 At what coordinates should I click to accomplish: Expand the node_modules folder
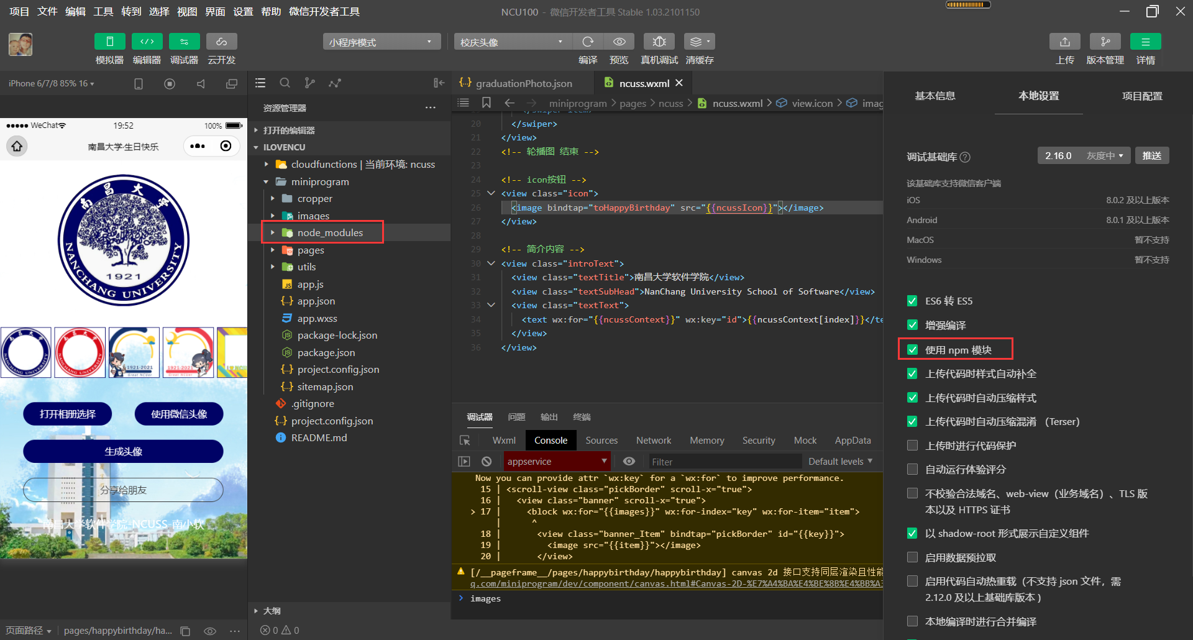tap(272, 232)
